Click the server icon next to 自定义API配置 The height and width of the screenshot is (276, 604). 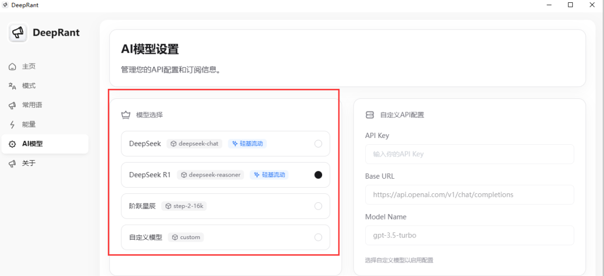370,115
